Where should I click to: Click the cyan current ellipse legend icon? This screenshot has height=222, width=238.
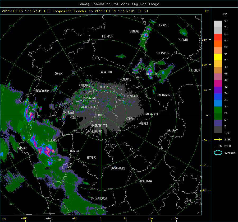coord(218,153)
